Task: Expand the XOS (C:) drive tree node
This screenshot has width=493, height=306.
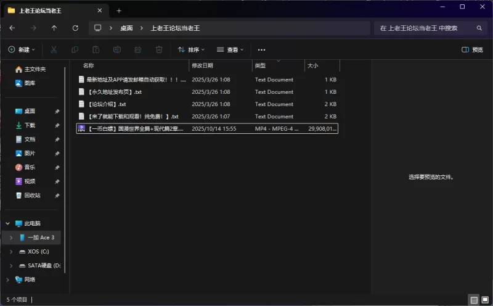Action: point(11,252)
